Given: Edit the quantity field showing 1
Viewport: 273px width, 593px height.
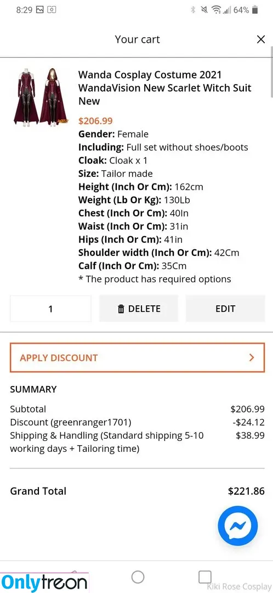Looking at the screenshot, I should point(50,309).
